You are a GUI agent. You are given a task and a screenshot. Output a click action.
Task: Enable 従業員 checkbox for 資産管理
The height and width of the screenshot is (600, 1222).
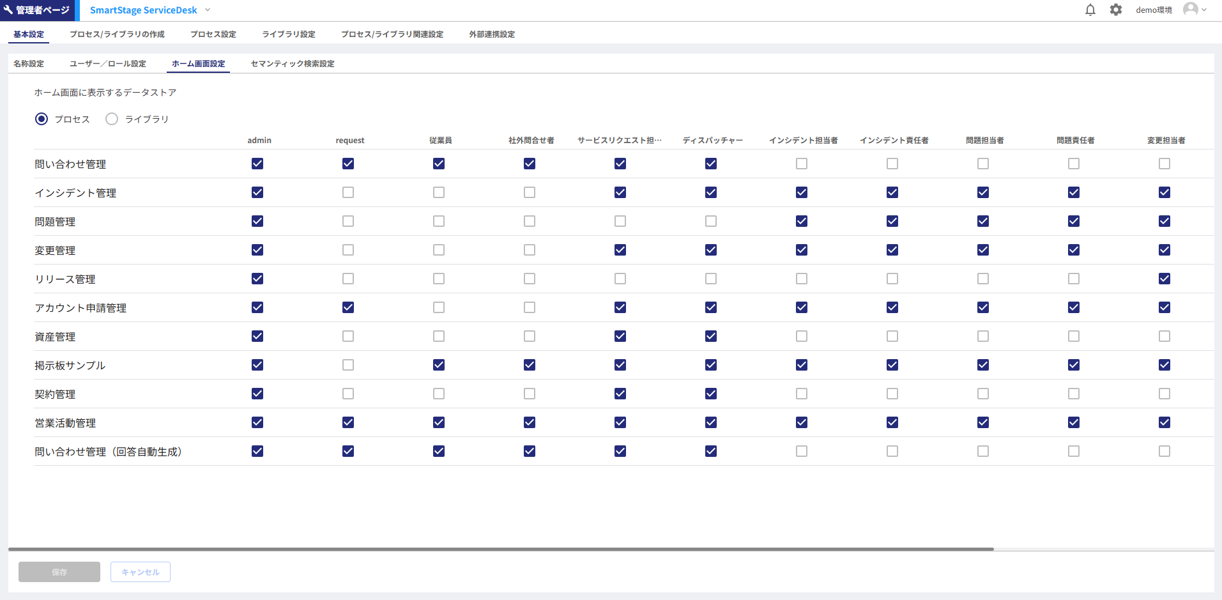439,337
